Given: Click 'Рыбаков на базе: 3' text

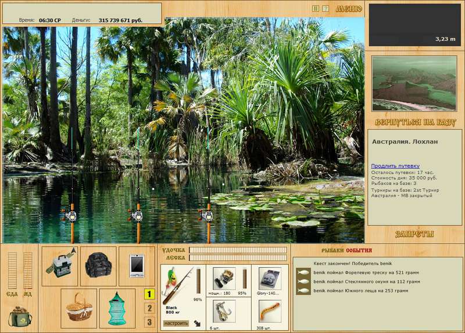Looking at the screenshot, I should [x=394, y=183].
